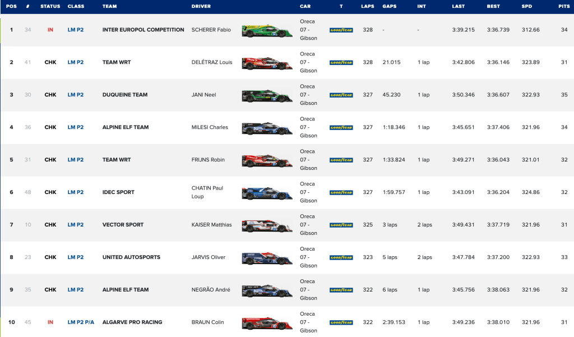The width and height of the screenshot is (574, 337).
Task: Click the BEST column header
Action: (x=493, y=6)
